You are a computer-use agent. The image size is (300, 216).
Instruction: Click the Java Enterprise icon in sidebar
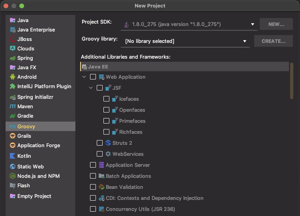(x=13, y=30)
